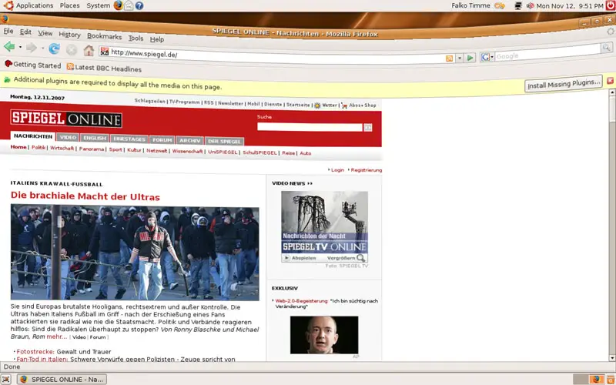Go to home page via house icon
Viewport: 616px width, 385px height.
[x=89, y=51]
